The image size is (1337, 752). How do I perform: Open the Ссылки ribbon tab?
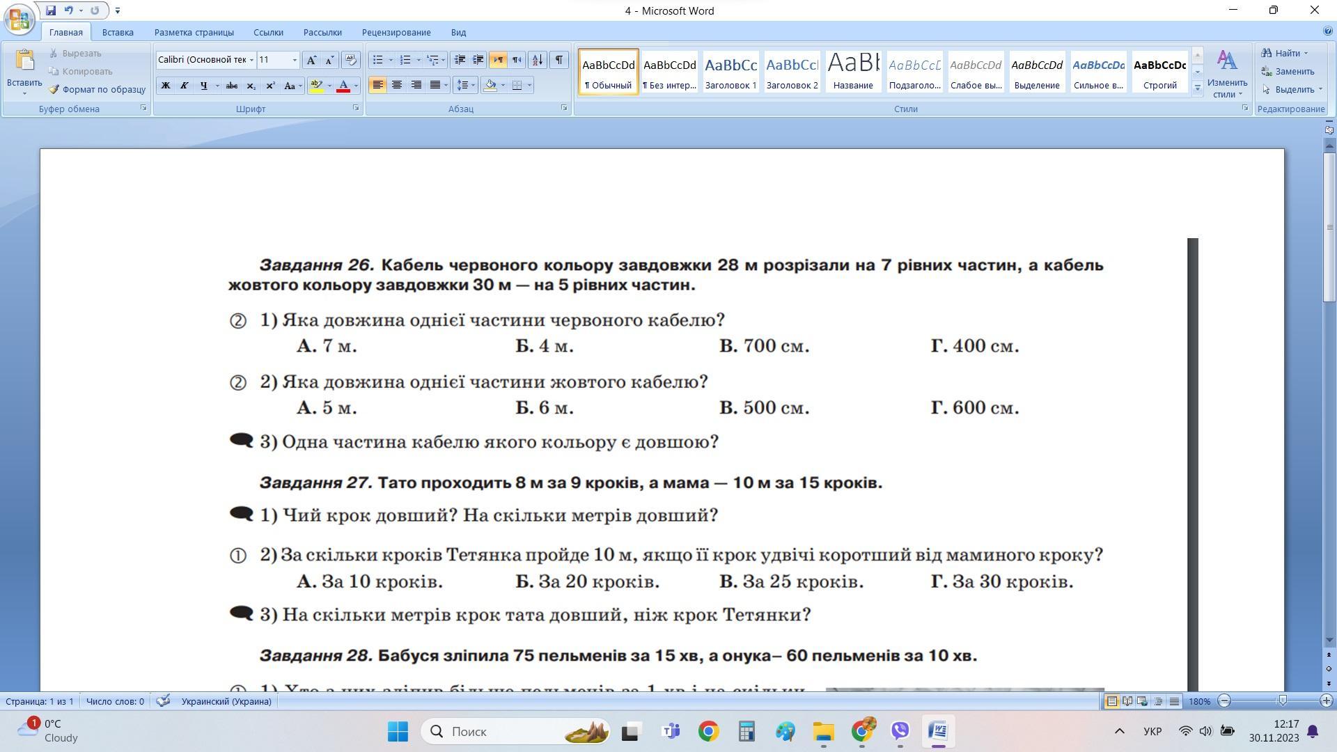268,32
